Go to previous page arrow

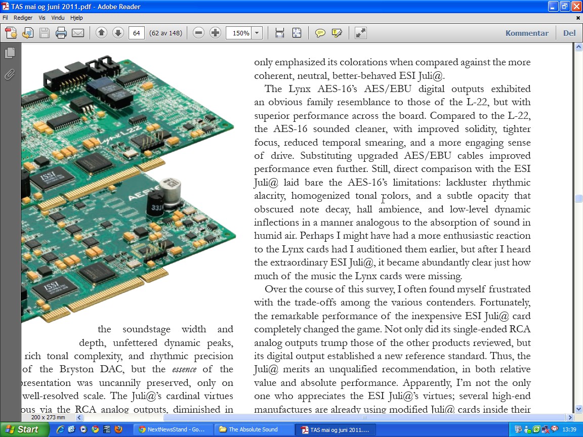pyautogui.click(x=101, y=33)
